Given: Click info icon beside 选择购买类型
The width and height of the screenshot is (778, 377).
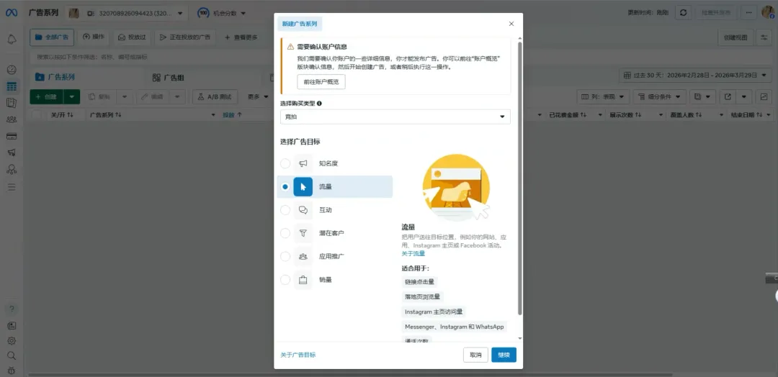Looking at the screenshot, I should click(319, 104).
